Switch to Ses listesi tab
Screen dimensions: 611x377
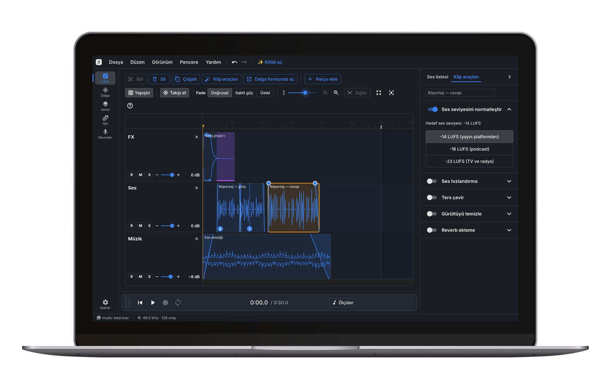pos(438,77)
